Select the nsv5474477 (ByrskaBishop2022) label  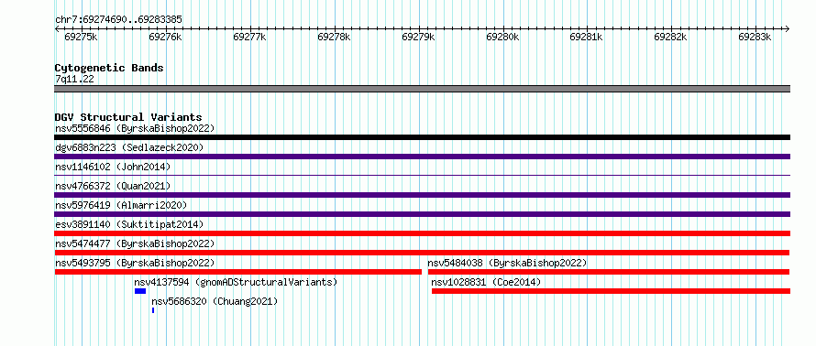click(135, 243)
